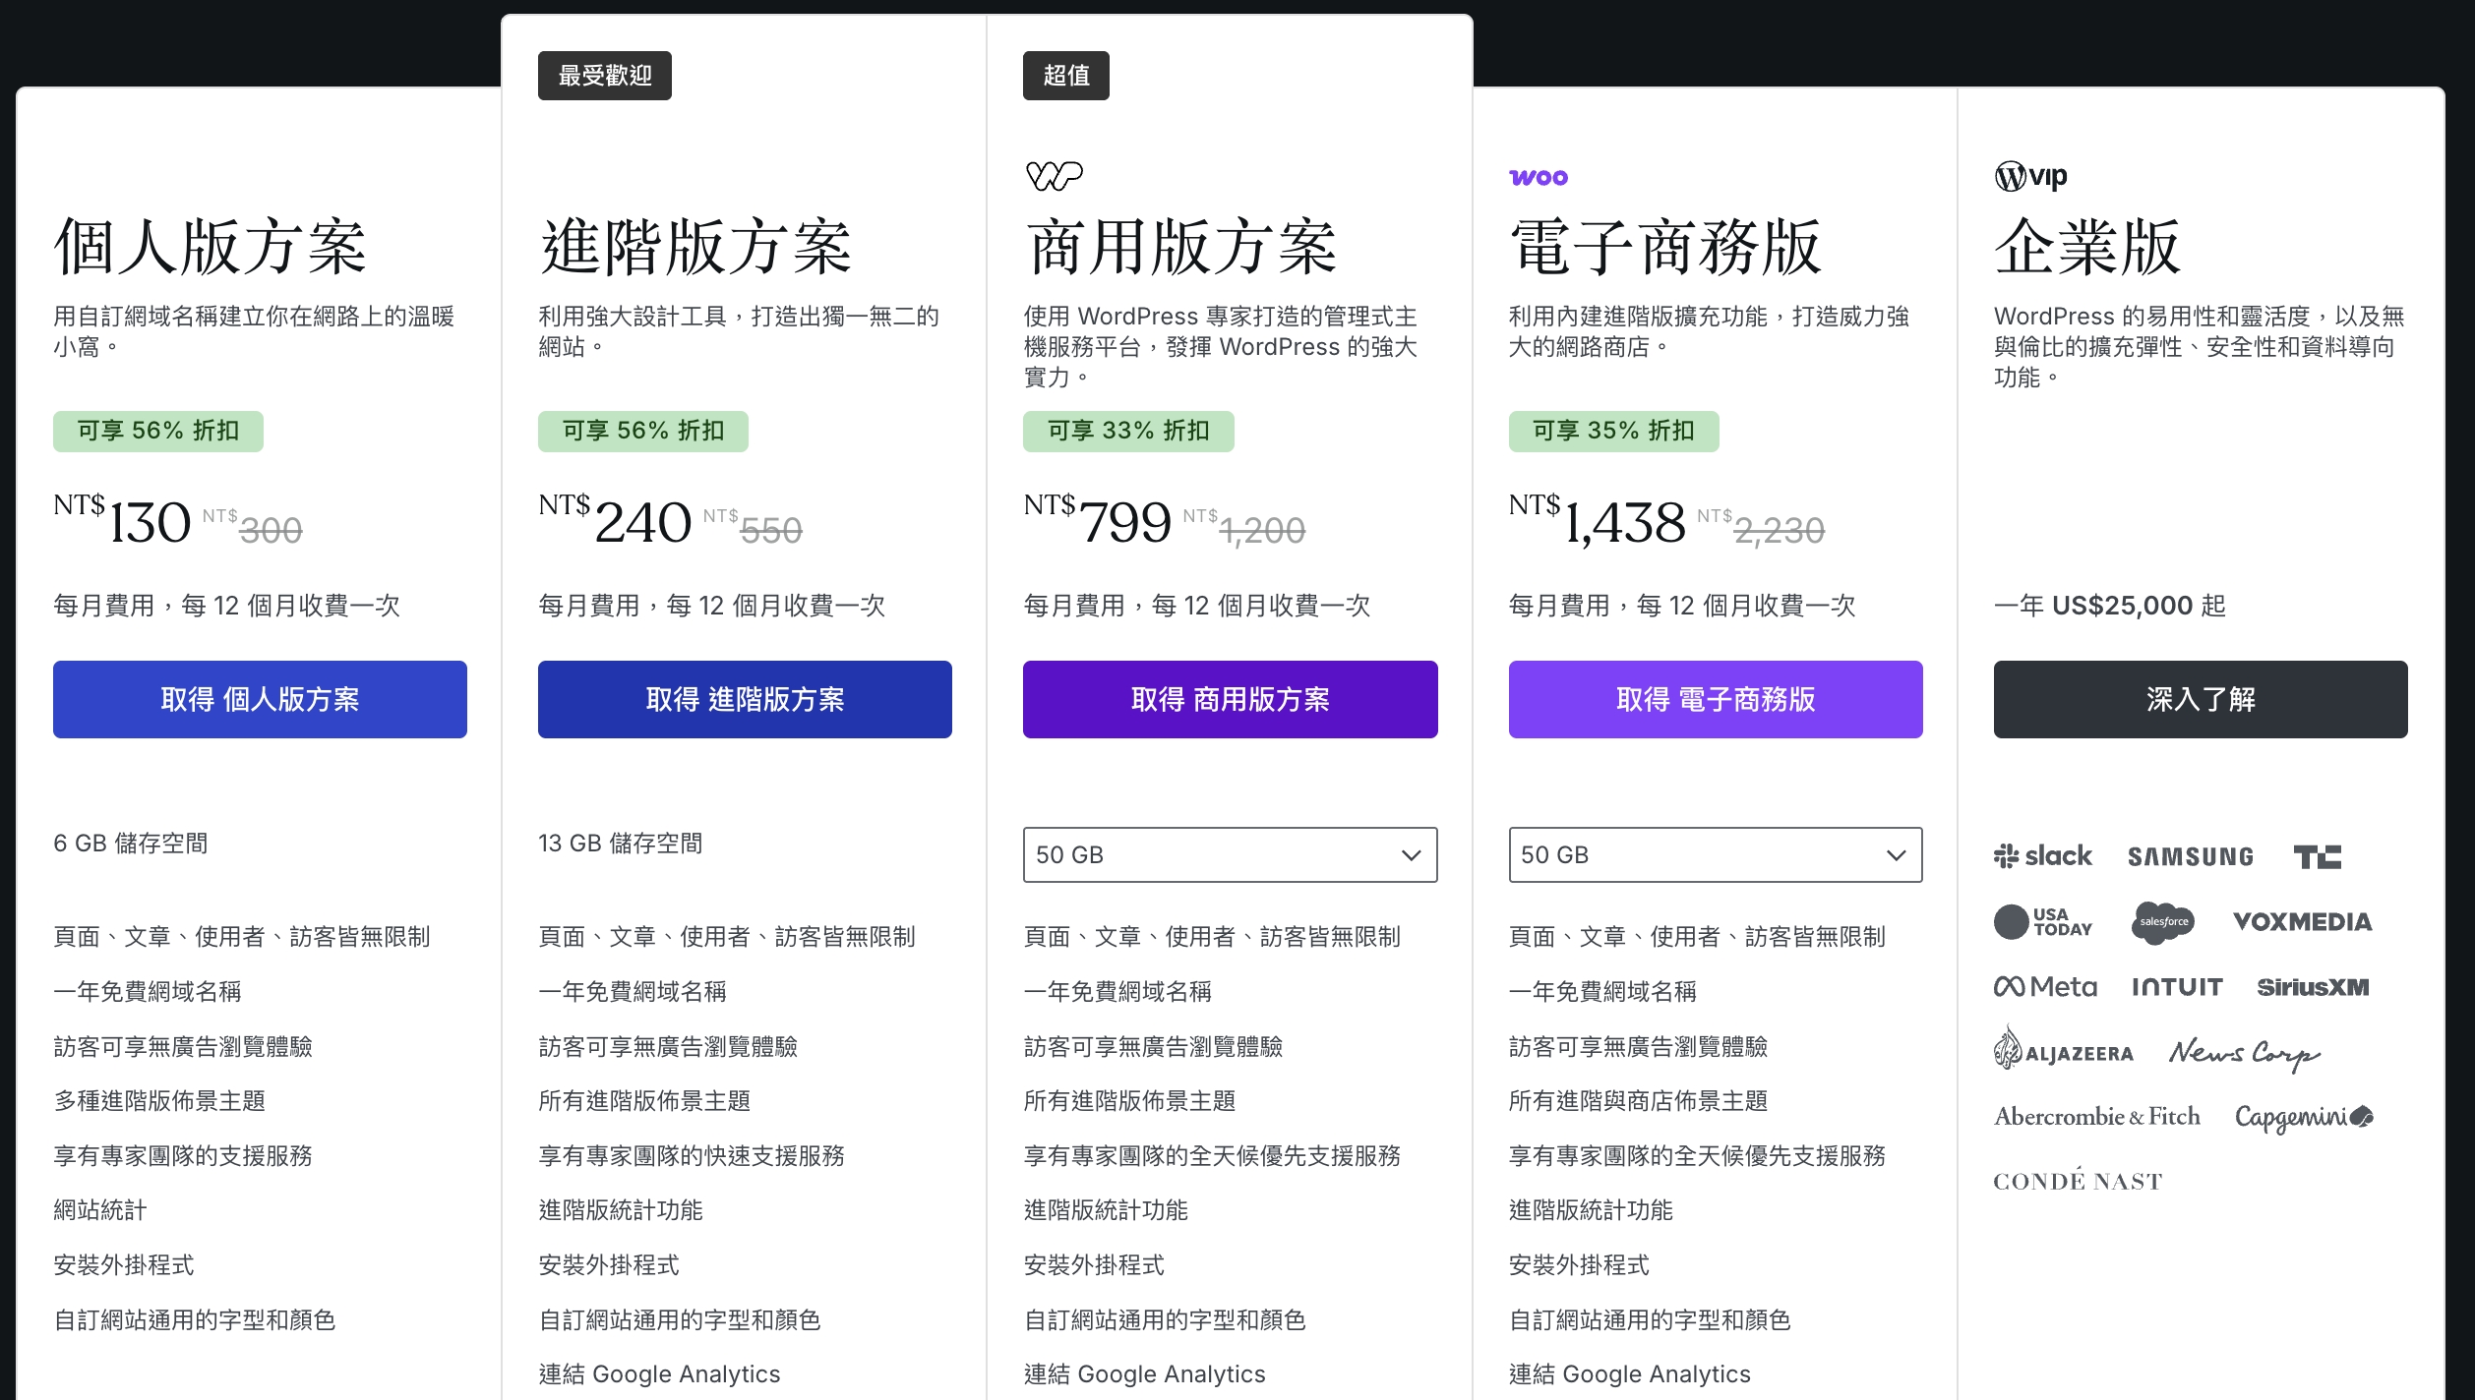Open the 50 GB storage dropdown under 電子商務版
2475x1400 pixels.
[x=1715, y=854]
